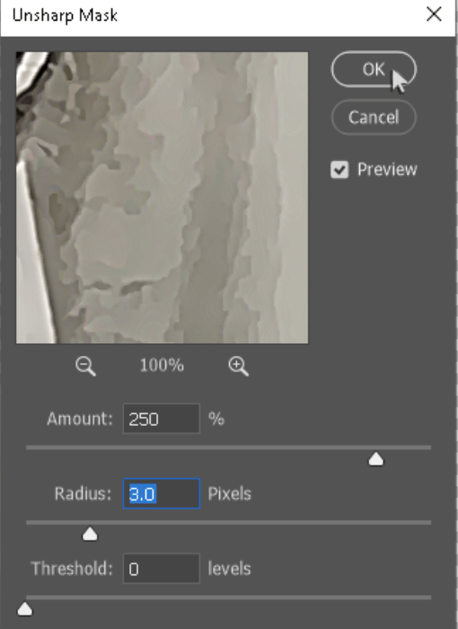This screenshot has height=629, width=458.
Task: Click the Preview text label
Action: pyautogui.click(x=387, y=170)
